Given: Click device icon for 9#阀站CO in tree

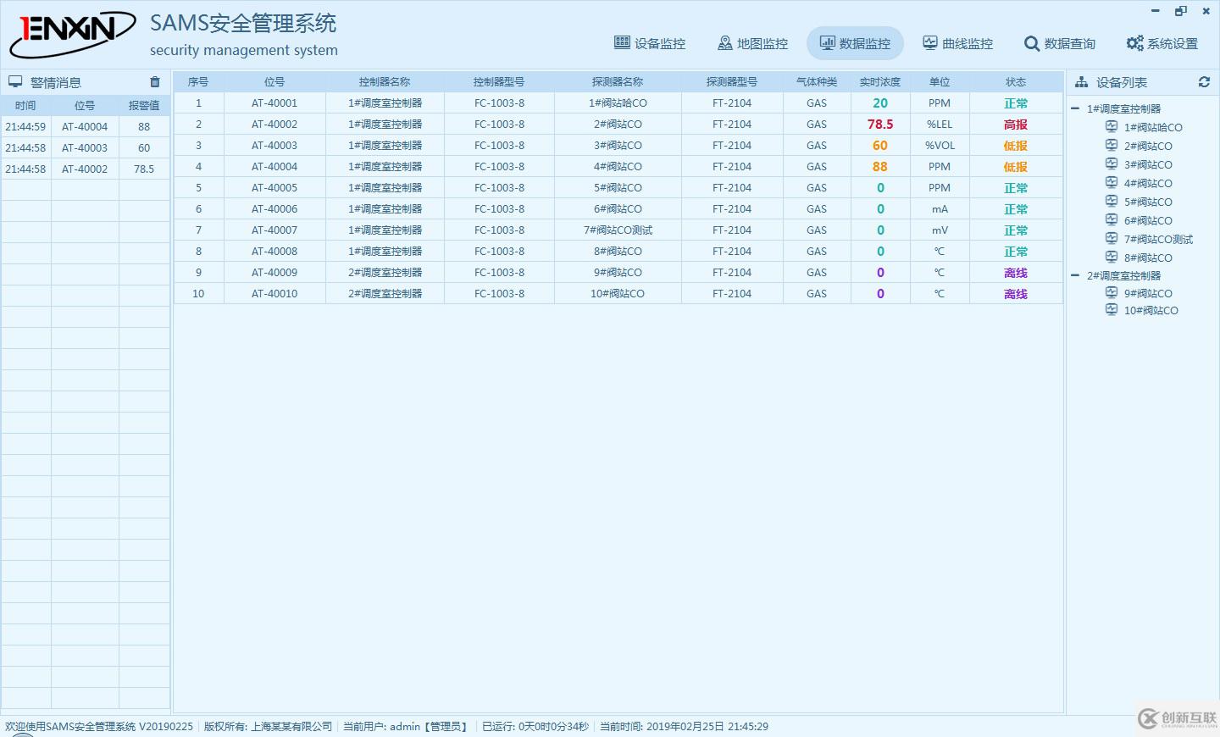Looking at the screenshot, I should click(x=1112, y=293).
